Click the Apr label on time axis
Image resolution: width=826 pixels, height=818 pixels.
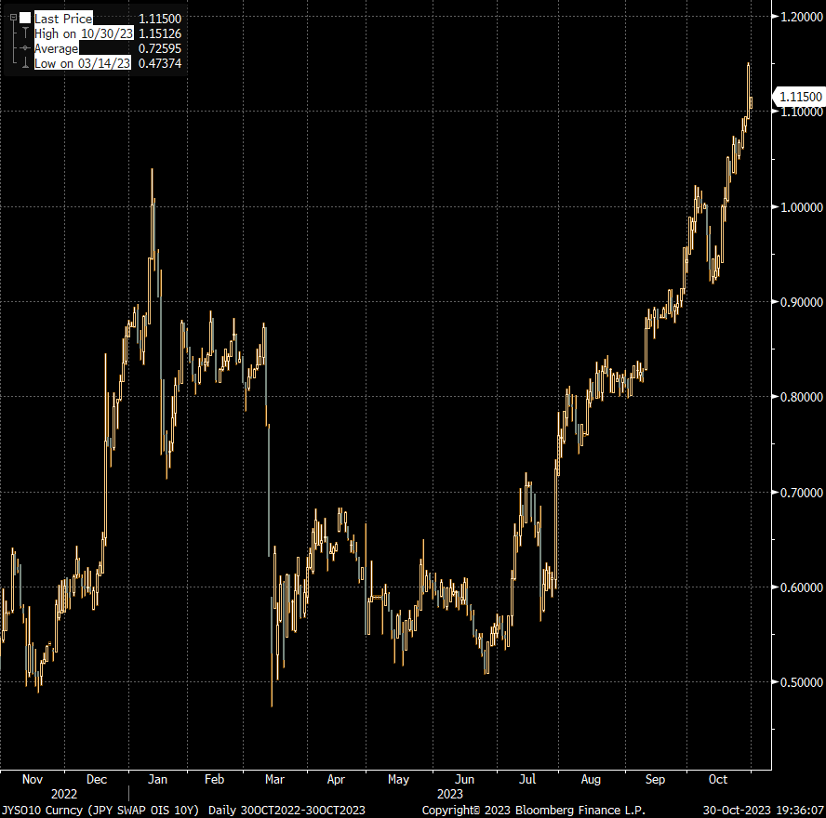click(x=336, y=779)
